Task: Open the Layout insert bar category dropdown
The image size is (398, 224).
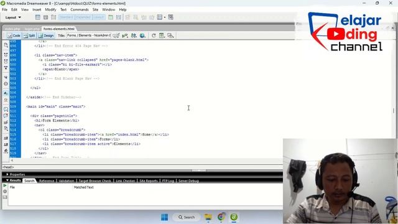Action: click(13, 17)
